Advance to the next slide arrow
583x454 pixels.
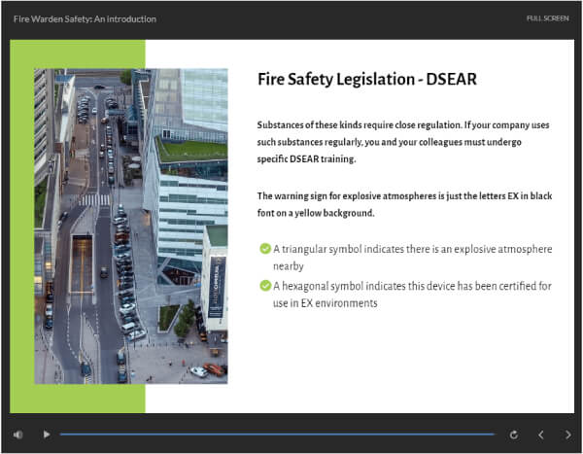tap(568, 435)
